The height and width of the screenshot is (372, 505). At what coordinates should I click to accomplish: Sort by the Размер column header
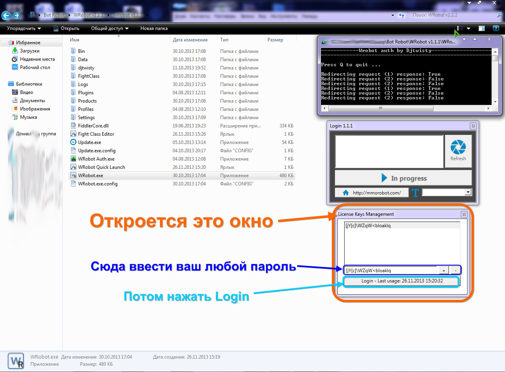[275, 40]
